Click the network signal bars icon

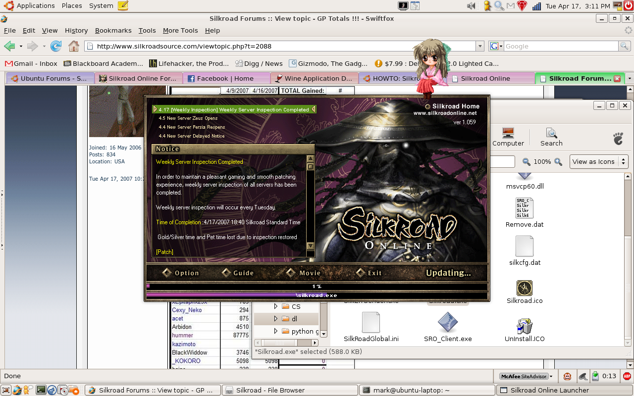[536, 6]
